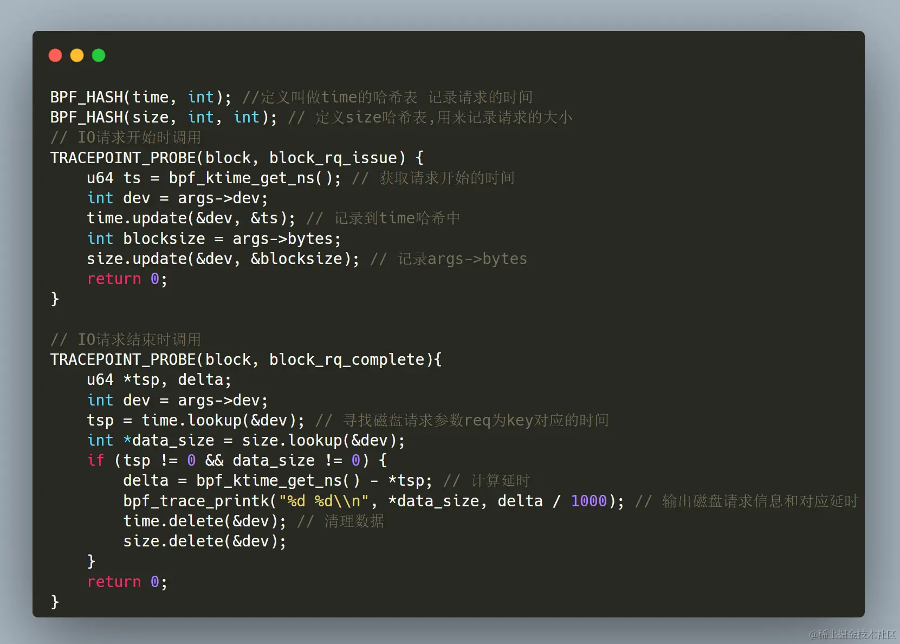Viewport: 900px width, 644px height.
Task: Click 'return 0;' in block_rq_complete probe
Action: coord(127,582)
